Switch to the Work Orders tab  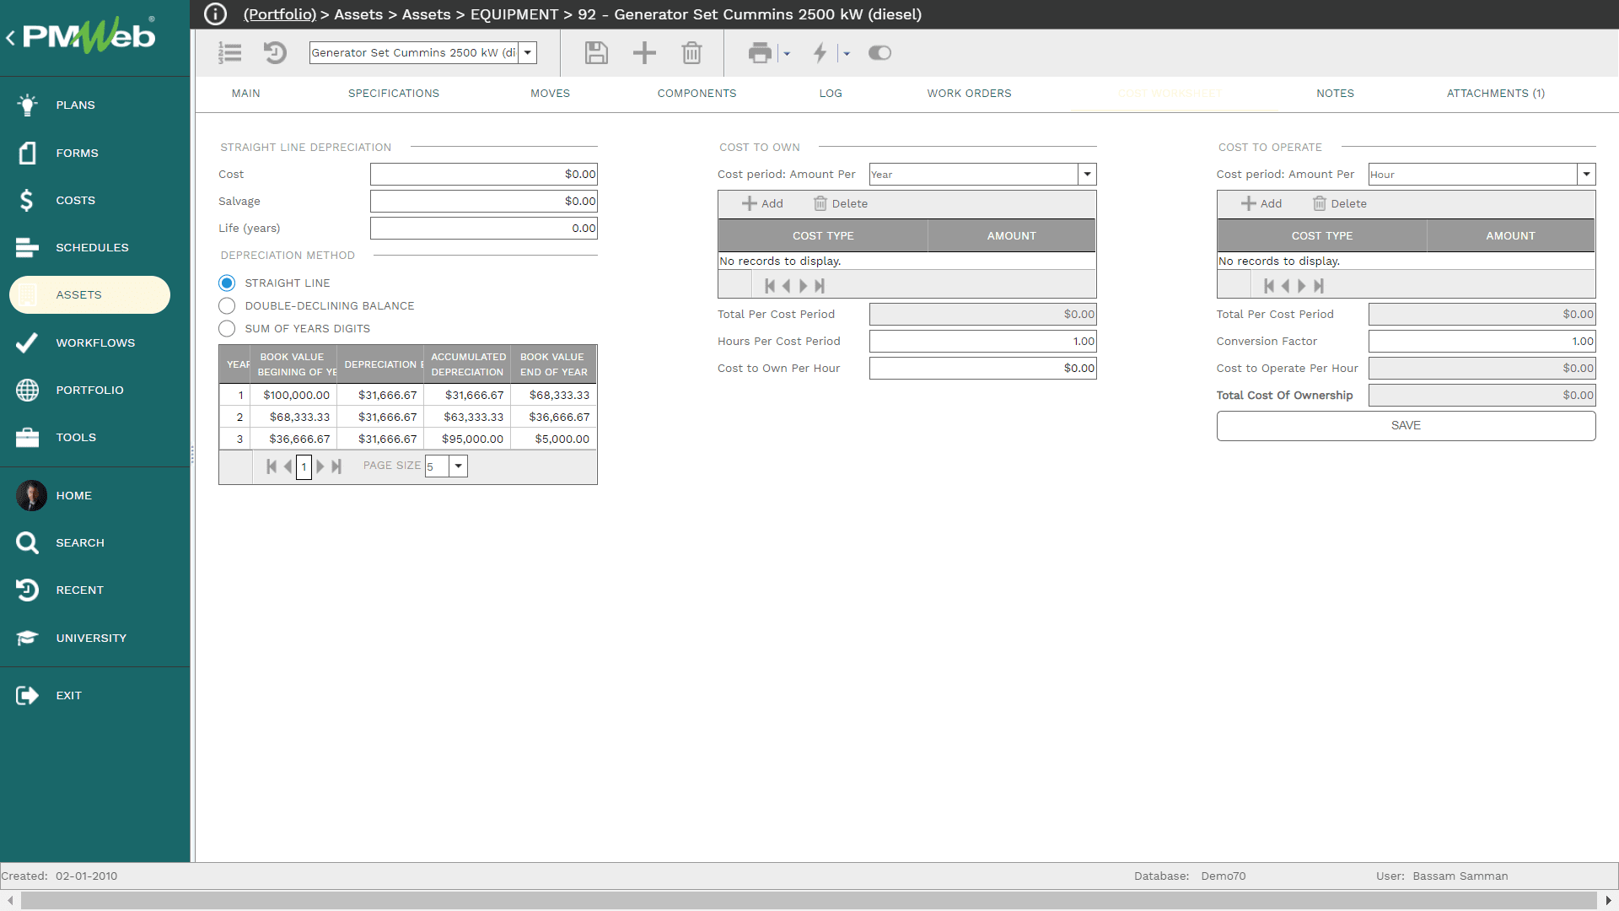click(x=969, y=94)
